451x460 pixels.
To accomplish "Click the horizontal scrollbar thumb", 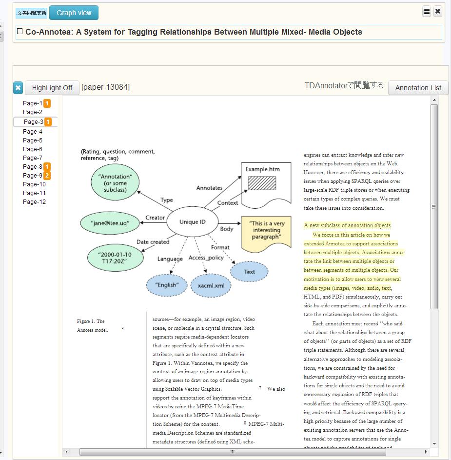I will (x=233, y=452).
